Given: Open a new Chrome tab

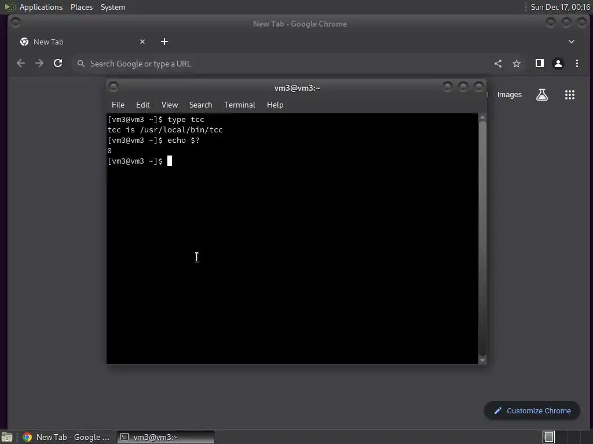Looking at the screenshot, I should (164, 42).
